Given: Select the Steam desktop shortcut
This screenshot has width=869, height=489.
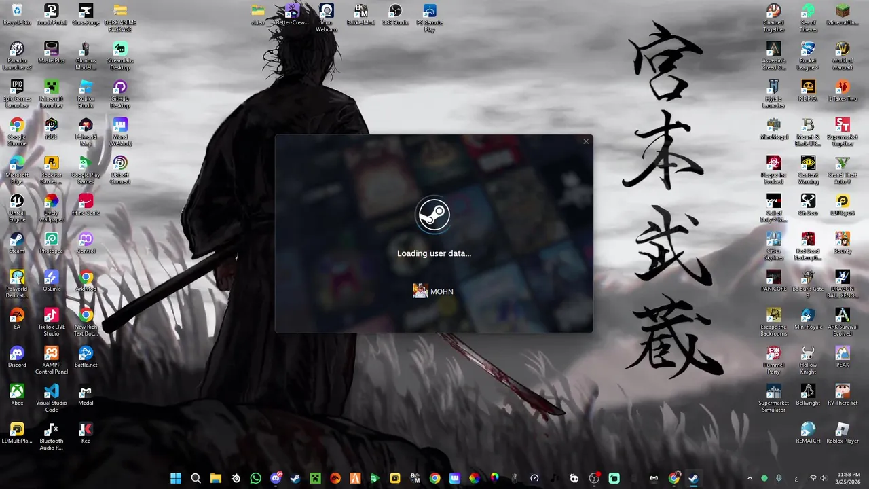Looking at the screenshot, I should 17,243.
